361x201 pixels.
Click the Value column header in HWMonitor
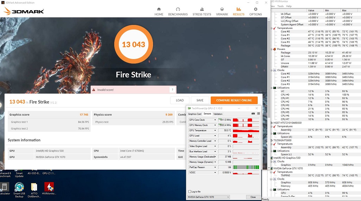point(315,10)
